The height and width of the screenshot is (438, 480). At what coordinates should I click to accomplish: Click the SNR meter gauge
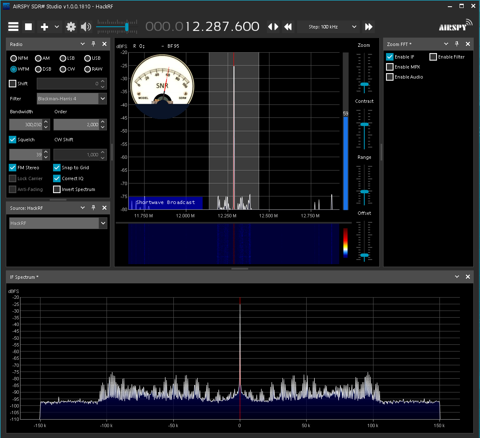(162, 86)
